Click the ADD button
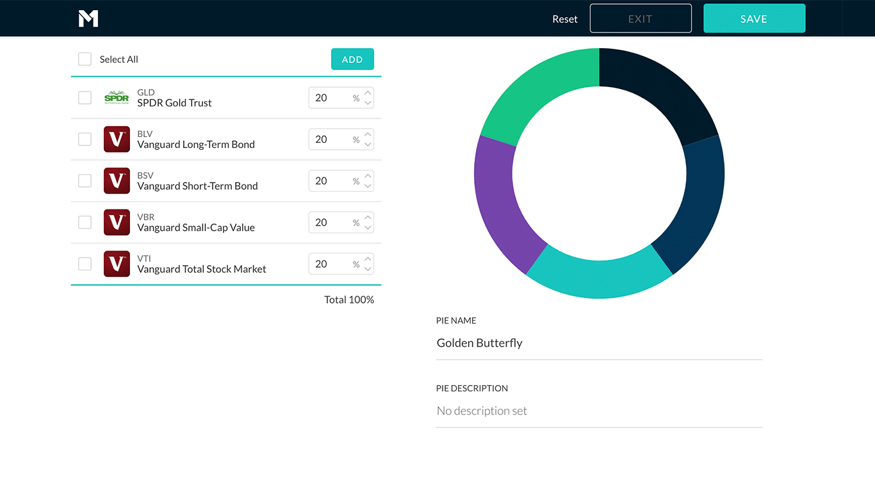The width and height of the screenshot is (875, 492). (352, 59)
